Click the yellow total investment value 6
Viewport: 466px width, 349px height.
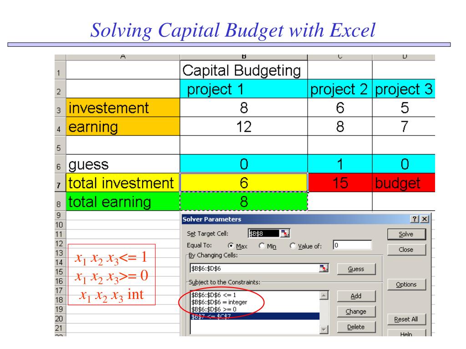(244, 183)
